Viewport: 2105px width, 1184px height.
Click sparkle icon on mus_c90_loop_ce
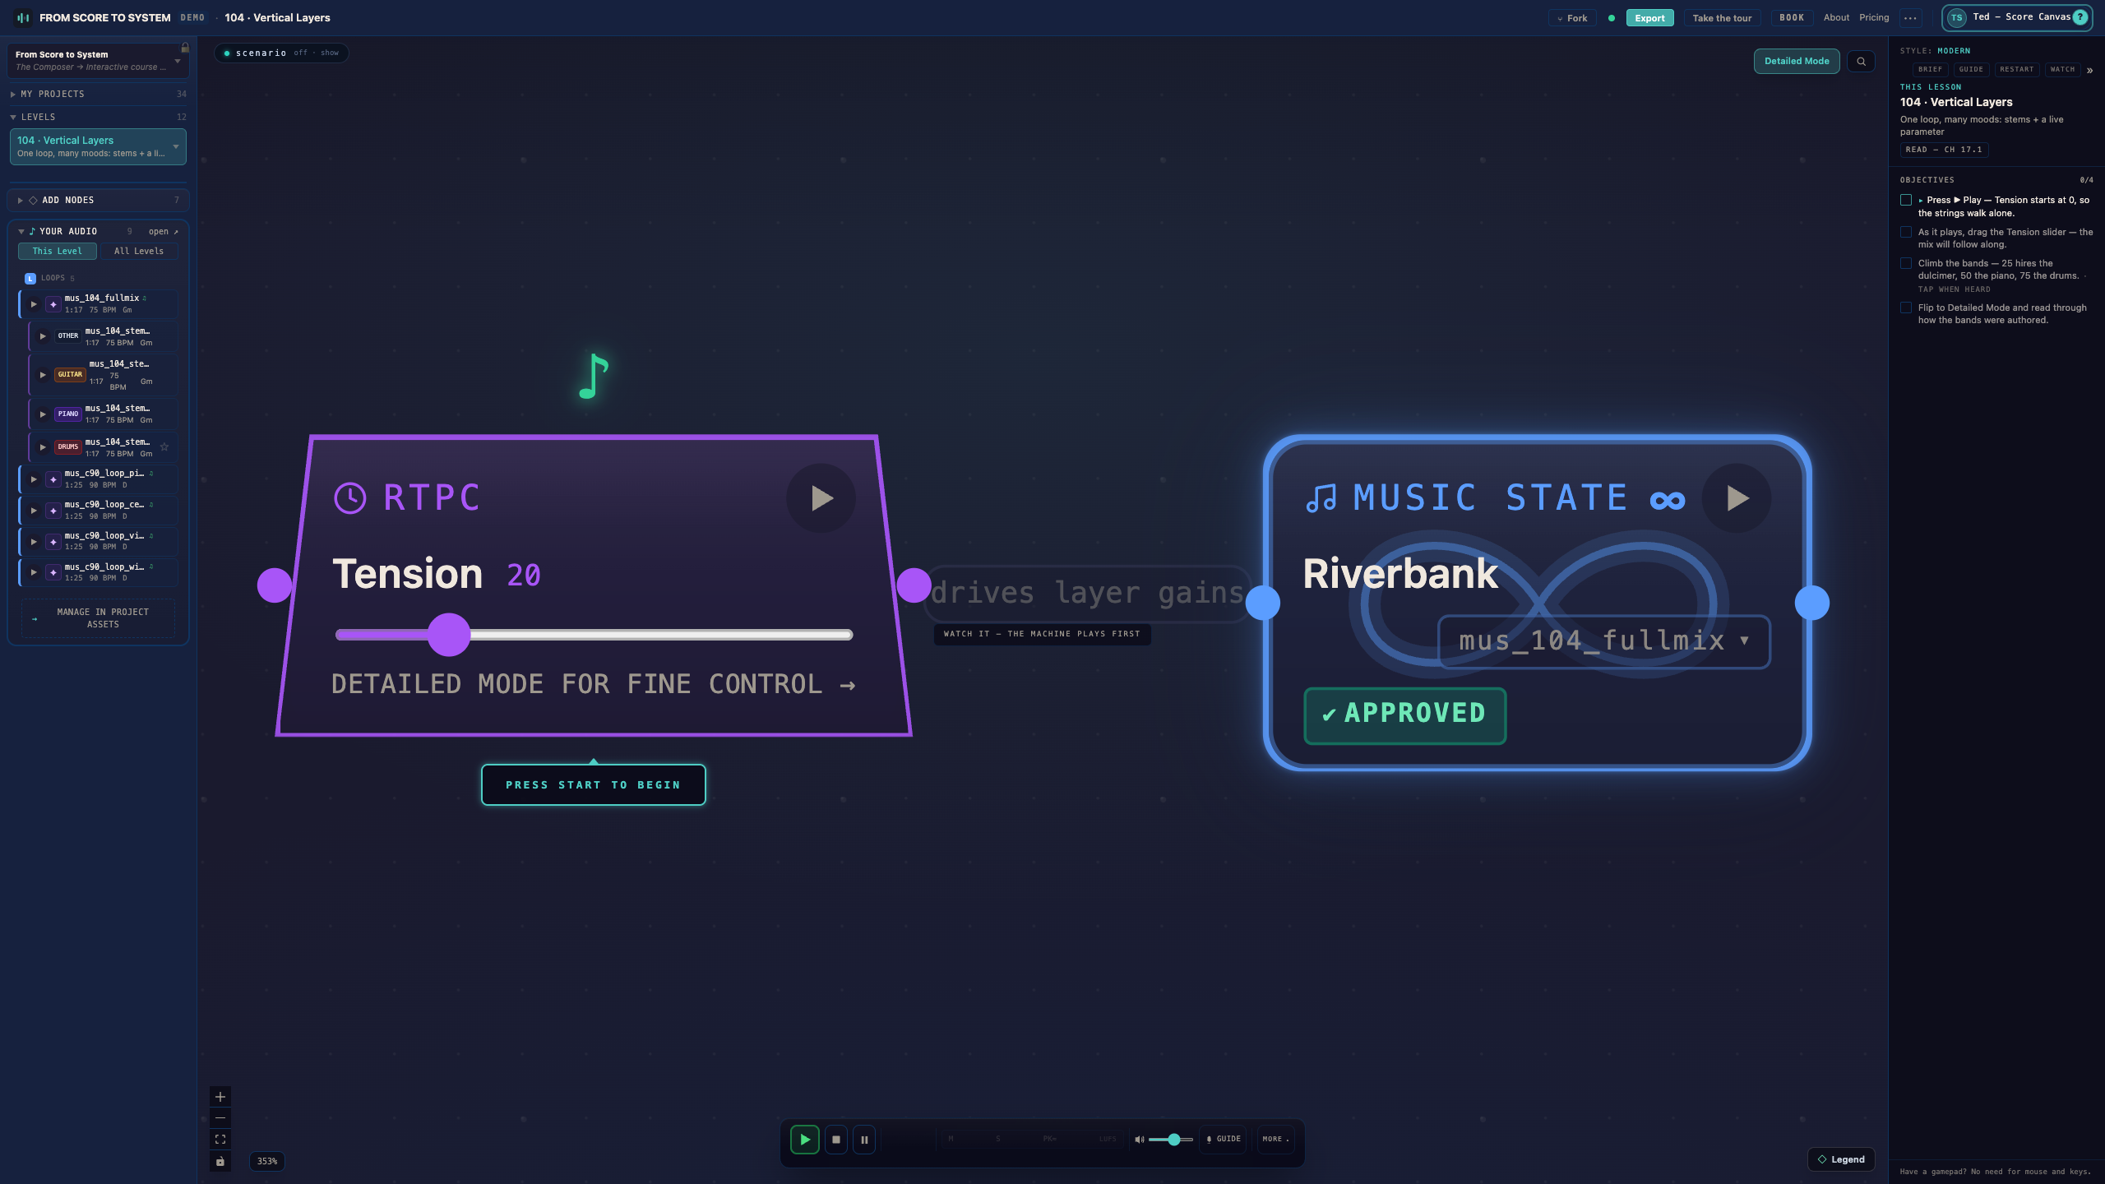53,511
